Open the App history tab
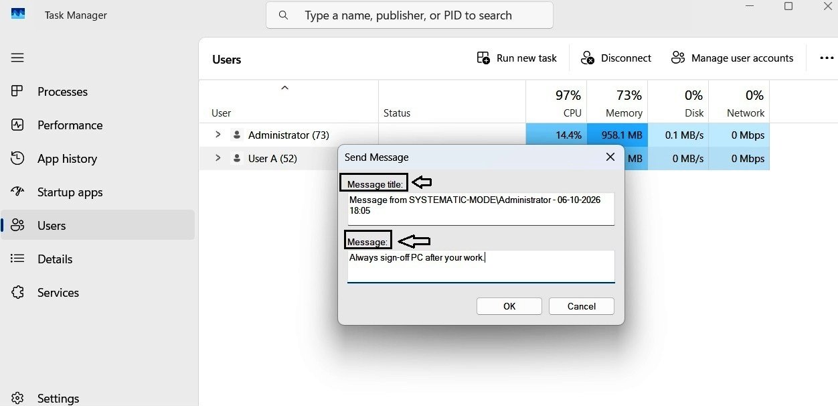 pos(98,158)
